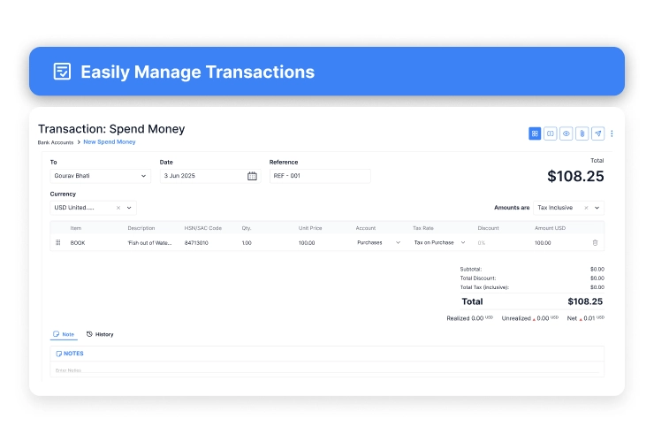Toggle the eye preview icon

point(566,133)
